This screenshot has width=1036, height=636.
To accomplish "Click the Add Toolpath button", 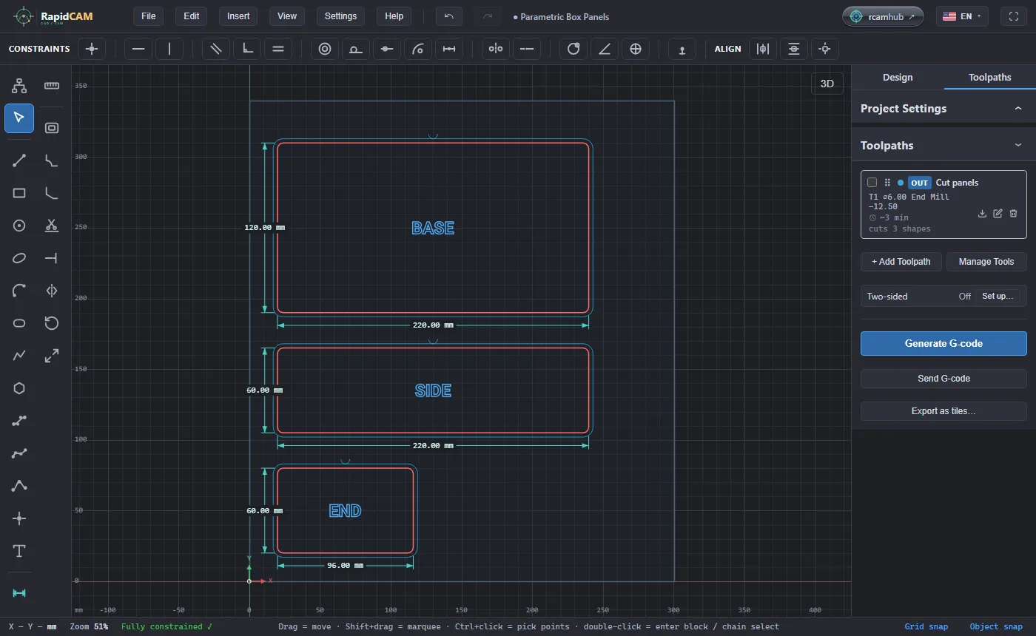I will coord(901,262).
